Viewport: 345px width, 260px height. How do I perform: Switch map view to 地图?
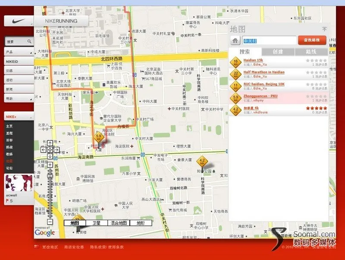(75, 223)
